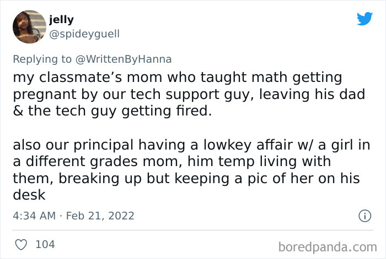The image size is (386, 259).
Task: Open jelly's profile picture
Action: click(29, 26)
